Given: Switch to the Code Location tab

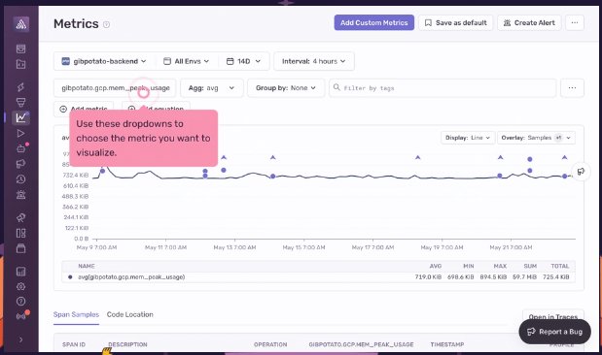Looking at the screenshot, I should click(129, 314).
